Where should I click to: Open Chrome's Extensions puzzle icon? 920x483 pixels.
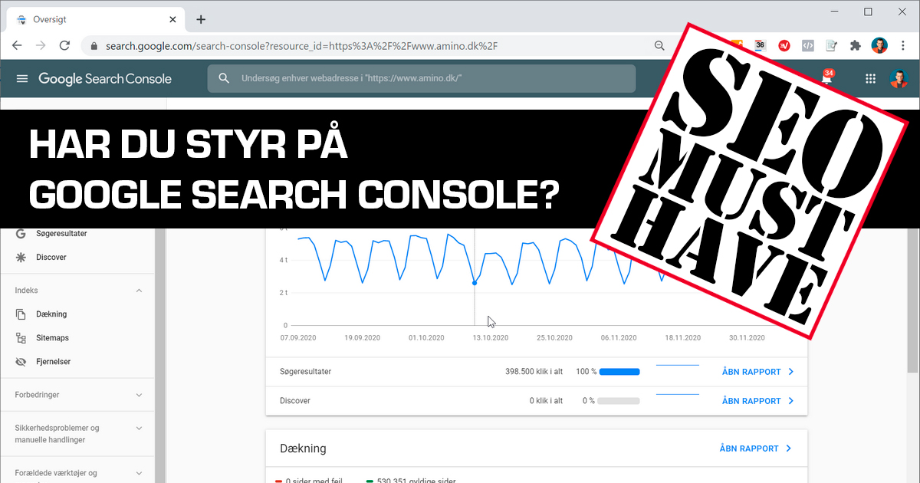point(856,45)
